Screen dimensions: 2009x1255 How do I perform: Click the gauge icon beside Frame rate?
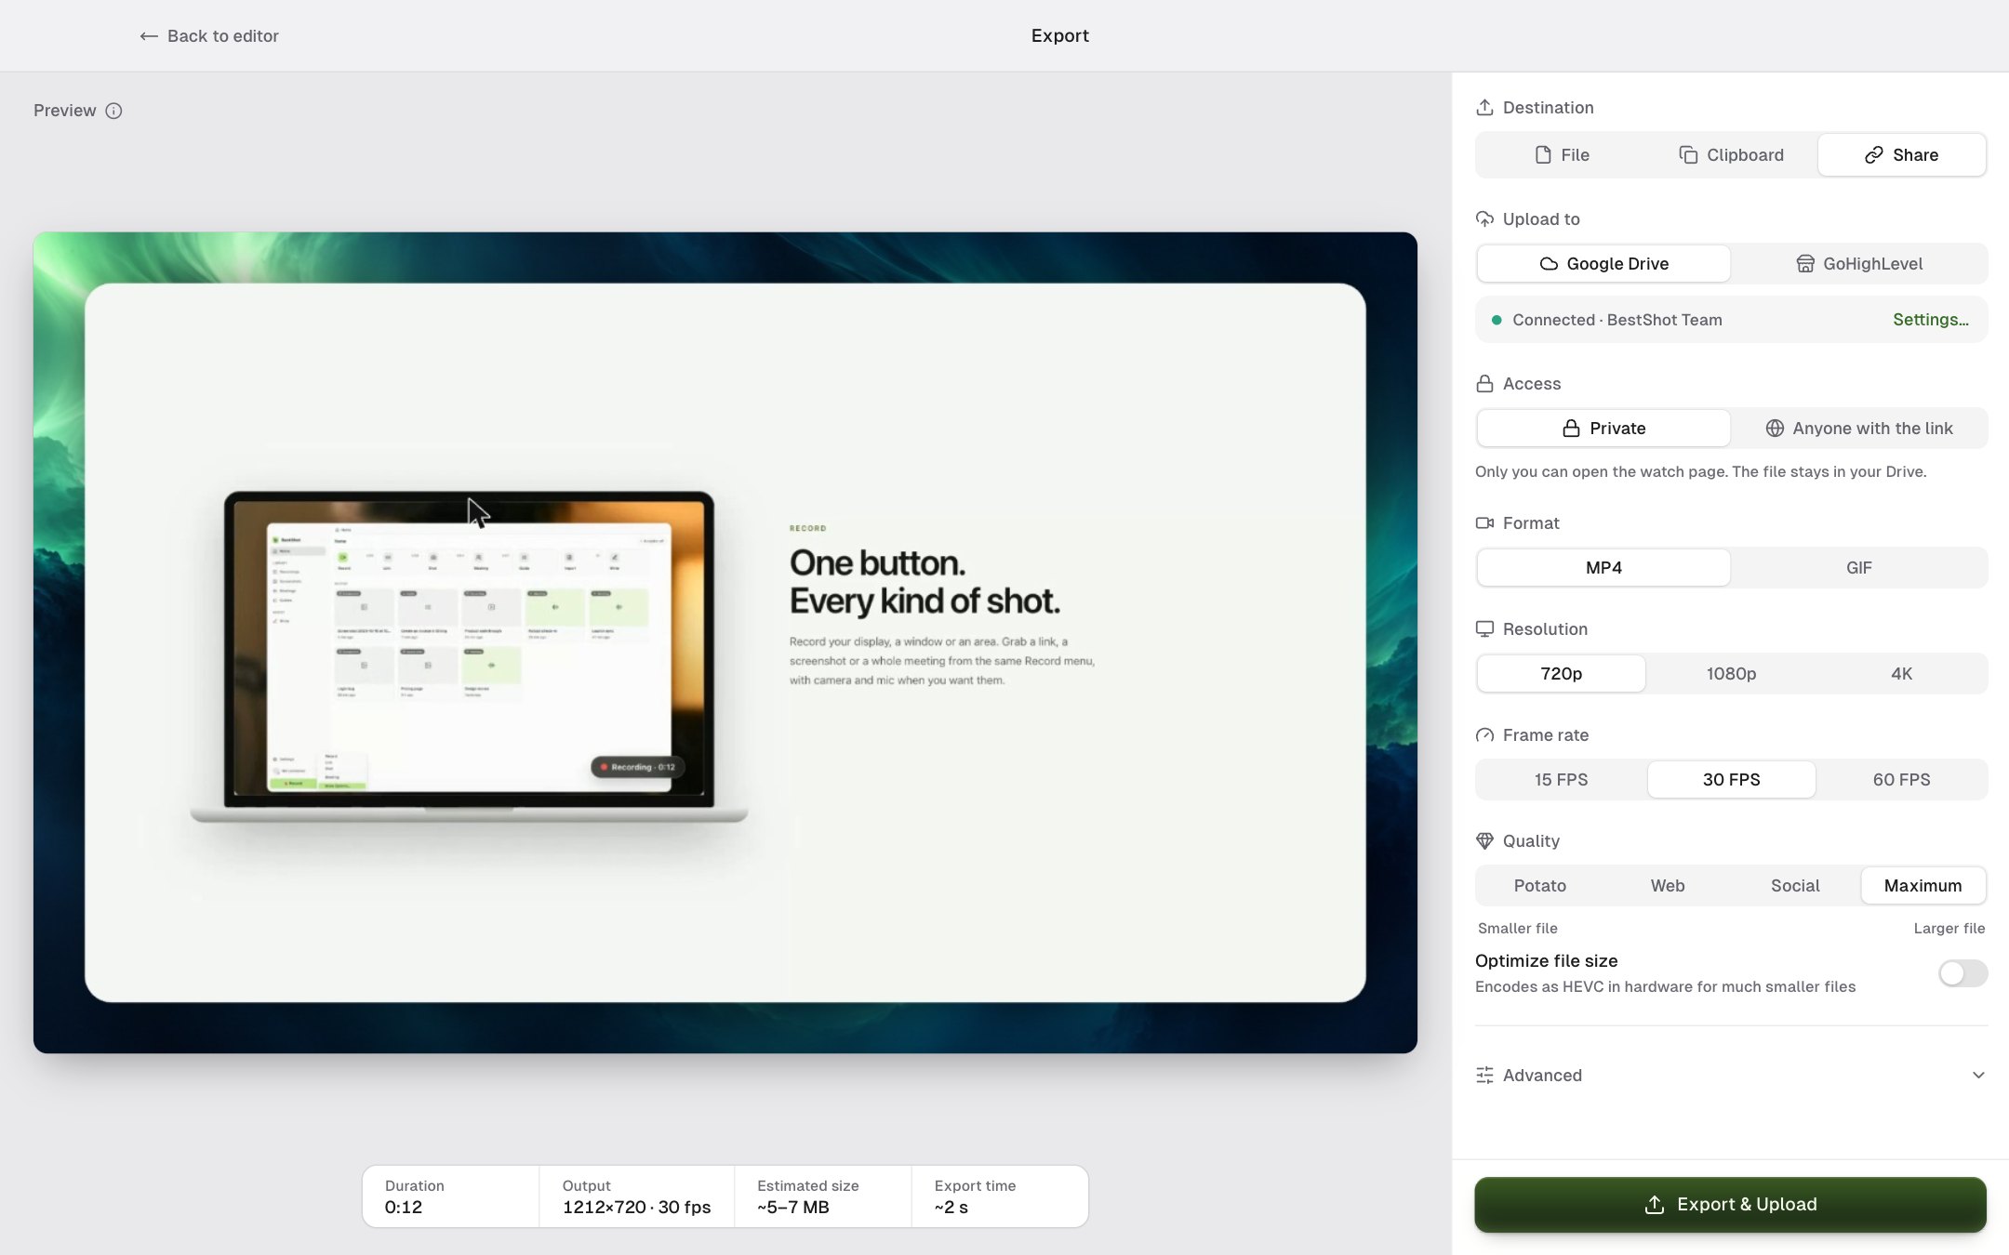pos(1484,735)
